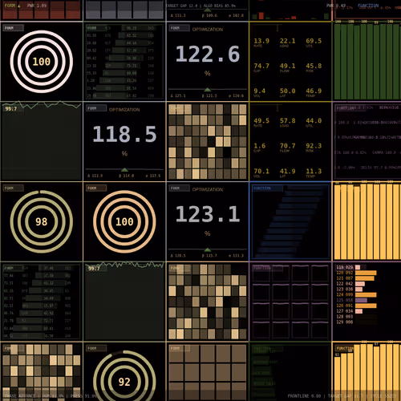The height and width of the screenshot is (401, 401).
Task: Click the 22.1 LOAD value
Action: (x=287, y=41)
